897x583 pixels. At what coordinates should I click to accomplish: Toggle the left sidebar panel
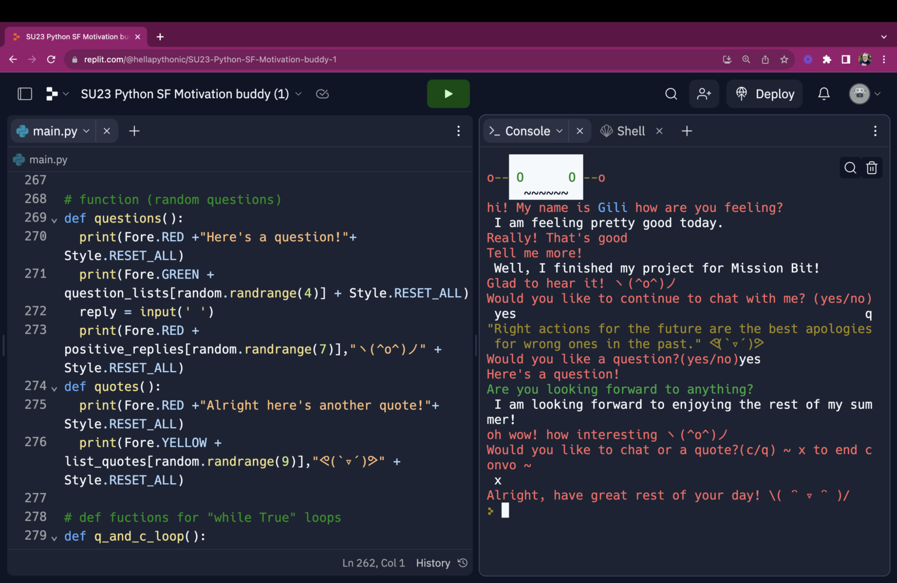[25, 94]
